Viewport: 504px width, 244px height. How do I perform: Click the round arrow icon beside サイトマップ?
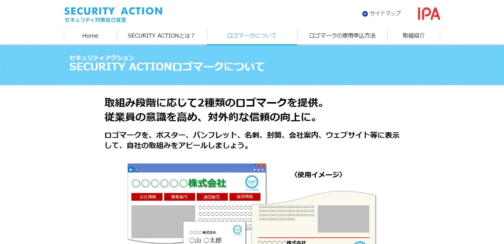[x=365, y=14]
